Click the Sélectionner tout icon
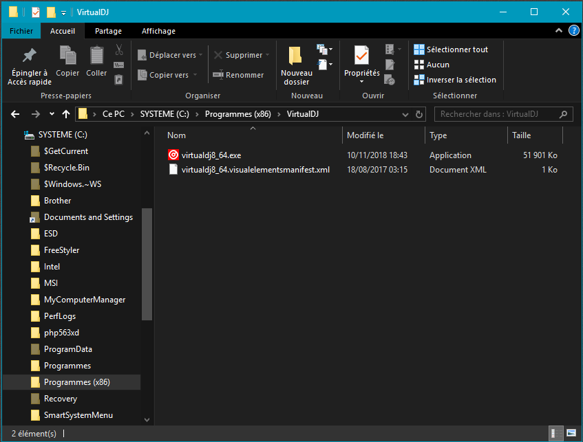The image size is (583, 442). pos(419,49)
